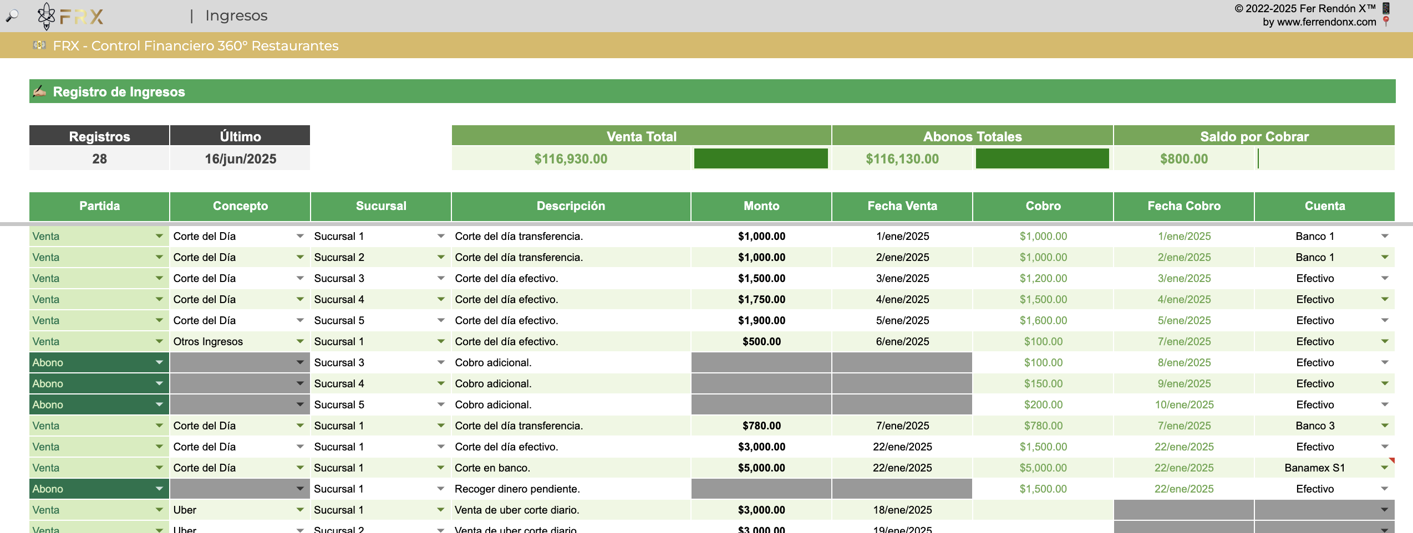Click empty Cobro cell in 18/ene/2025 Uber row
This screenshot has width=1413, height=533.
click(x=1043, y=510)
